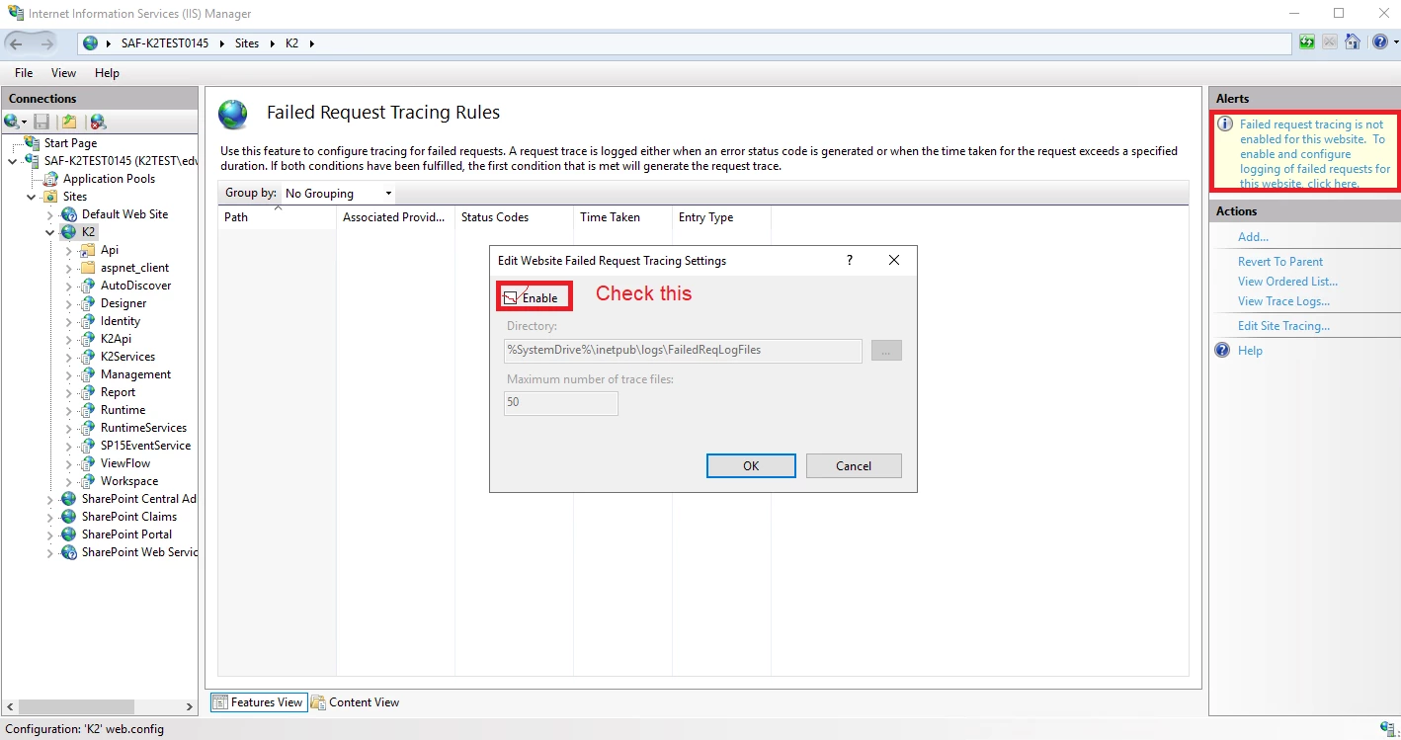Close the Edit Website Failed Request Tracing dialog
The height and width of the screenshot is (740, 1401).
[894, 260]
